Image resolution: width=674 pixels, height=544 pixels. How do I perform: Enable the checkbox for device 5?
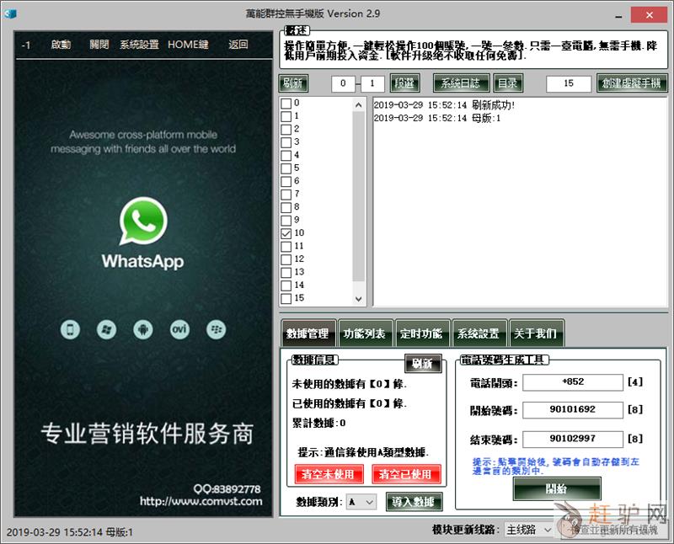coord(286,168)
